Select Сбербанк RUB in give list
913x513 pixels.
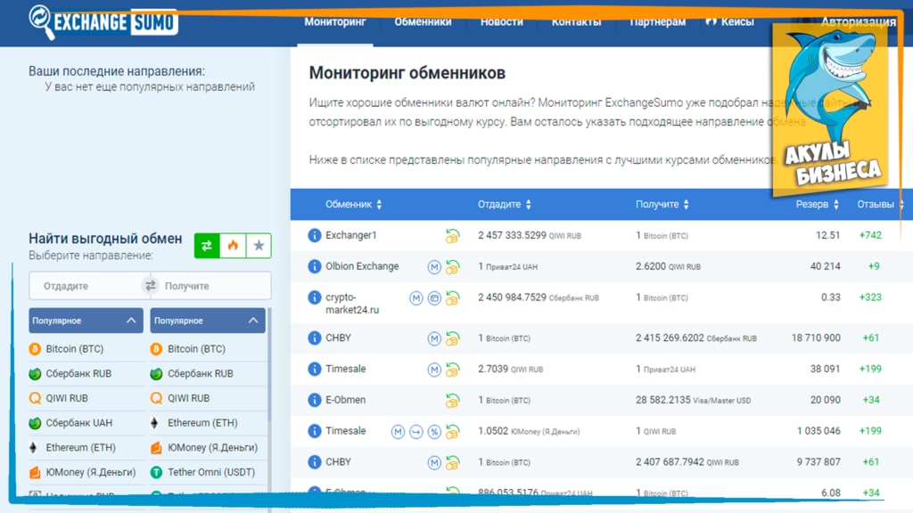click(x=70, y=373)
